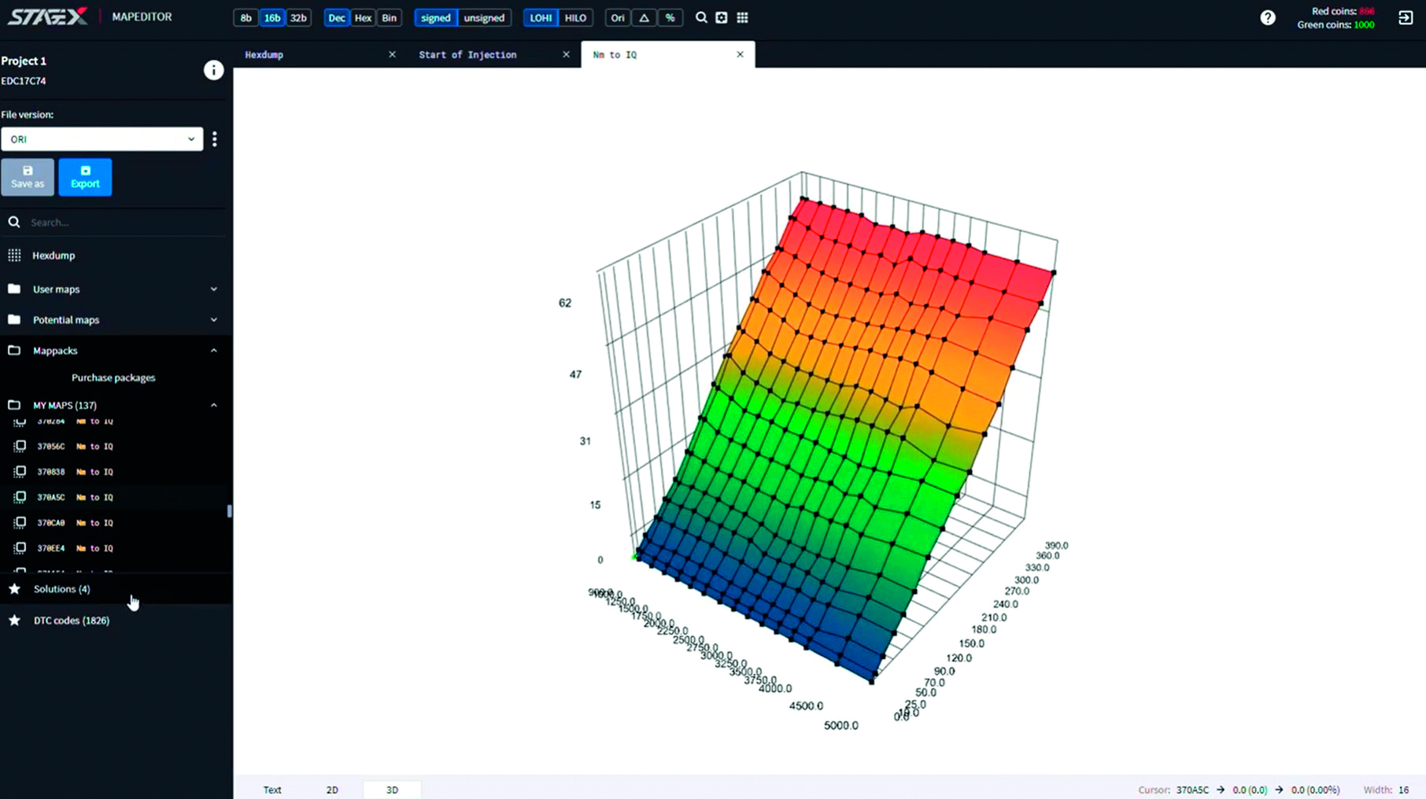
Task: Expand the User maps section
Action: point(213,289)
